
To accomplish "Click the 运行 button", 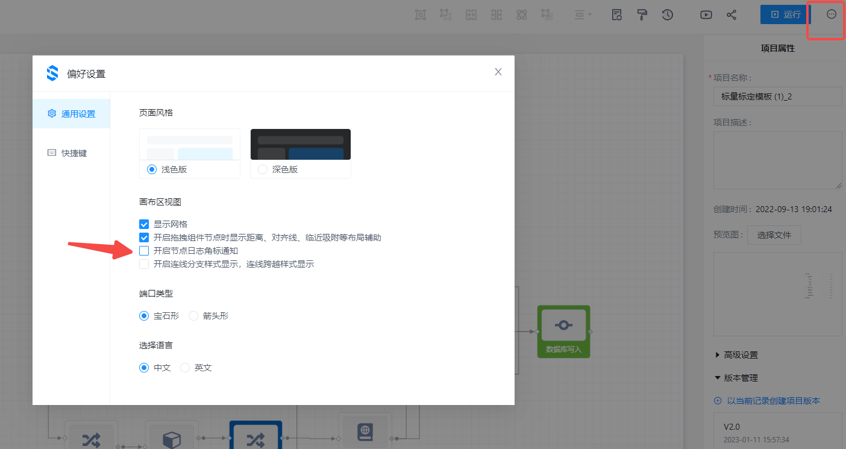I will (785, 14).
